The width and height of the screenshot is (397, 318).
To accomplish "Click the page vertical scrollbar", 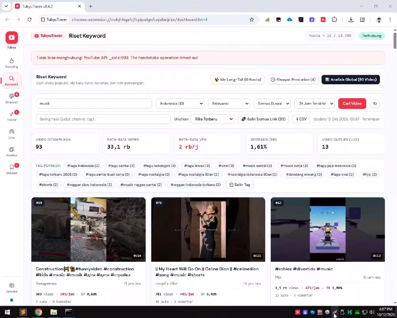I will pyautogui.click(x=395, y=41).
